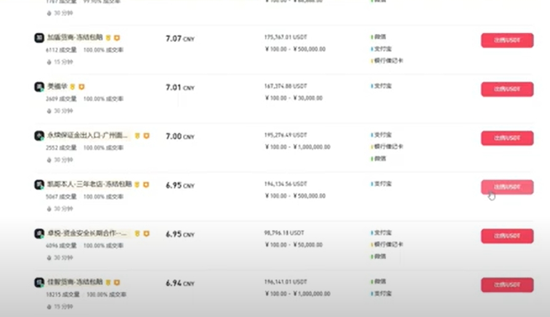Click orange shield badge beside 2609-trade merchant name
The height and width of the screenshot is (317, 550).
coord(81,87)
